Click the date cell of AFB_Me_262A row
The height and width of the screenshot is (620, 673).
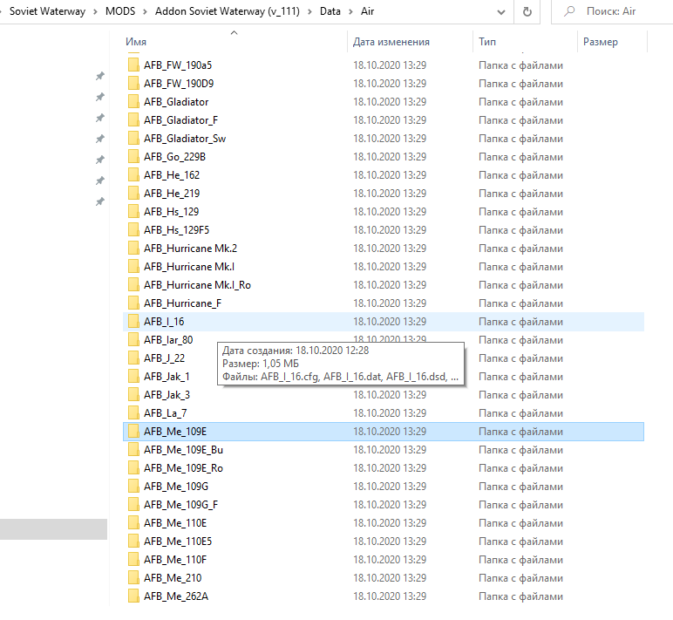390,596
